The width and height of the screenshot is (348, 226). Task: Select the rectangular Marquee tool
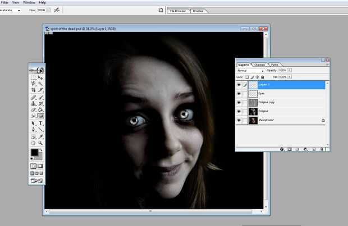[x=34, y=77]
